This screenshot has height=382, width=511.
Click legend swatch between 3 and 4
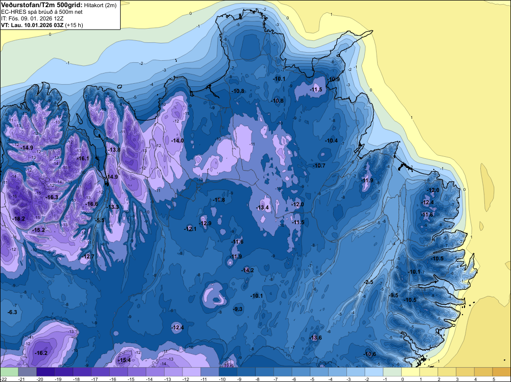466,372
